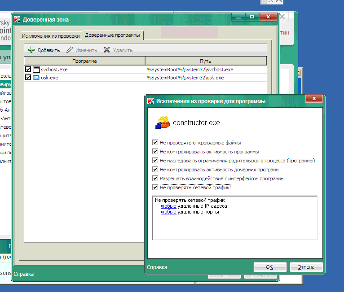The image size is (344, 292).
Task: Sort by the Программа column header
Action: pos(84,61)
